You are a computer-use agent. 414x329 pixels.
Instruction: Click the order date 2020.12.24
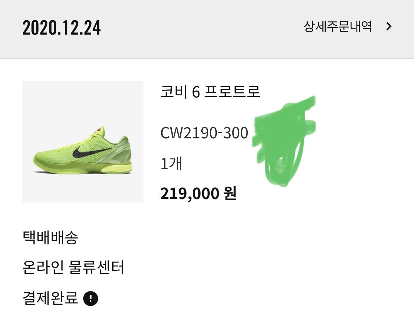click(61, 28)
